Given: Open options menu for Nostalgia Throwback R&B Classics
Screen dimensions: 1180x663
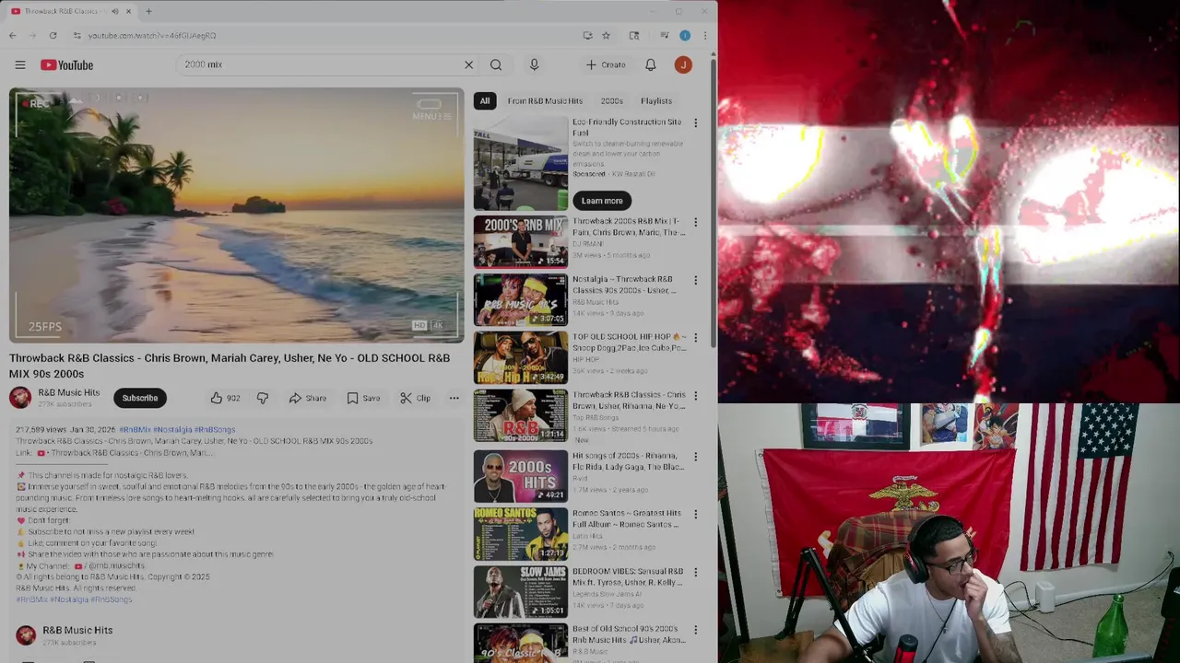Looking at the screenshot, I should (x=696, y=280).
